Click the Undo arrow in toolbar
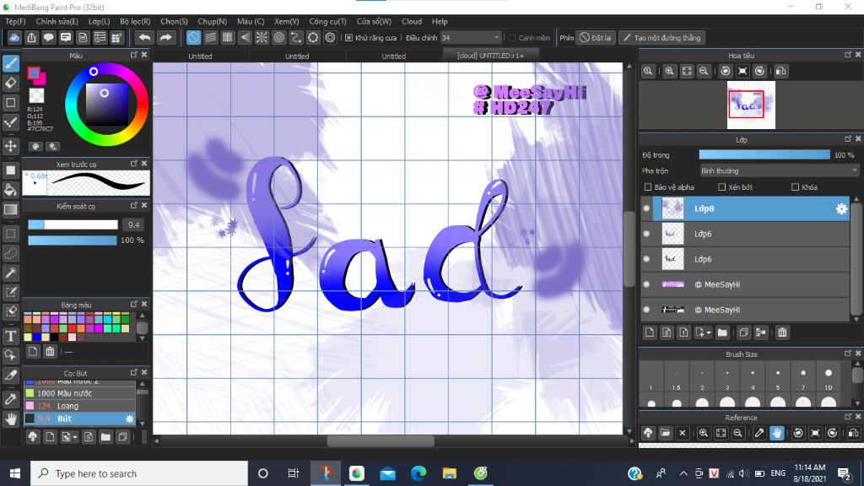The width and height of the screenshot is (864, 486). pos(144,37)
